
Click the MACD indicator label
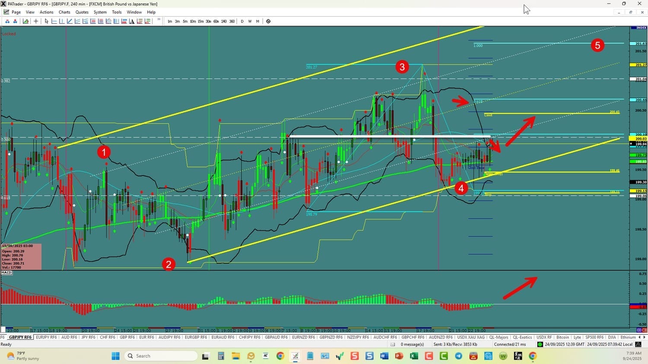point(6,273)
